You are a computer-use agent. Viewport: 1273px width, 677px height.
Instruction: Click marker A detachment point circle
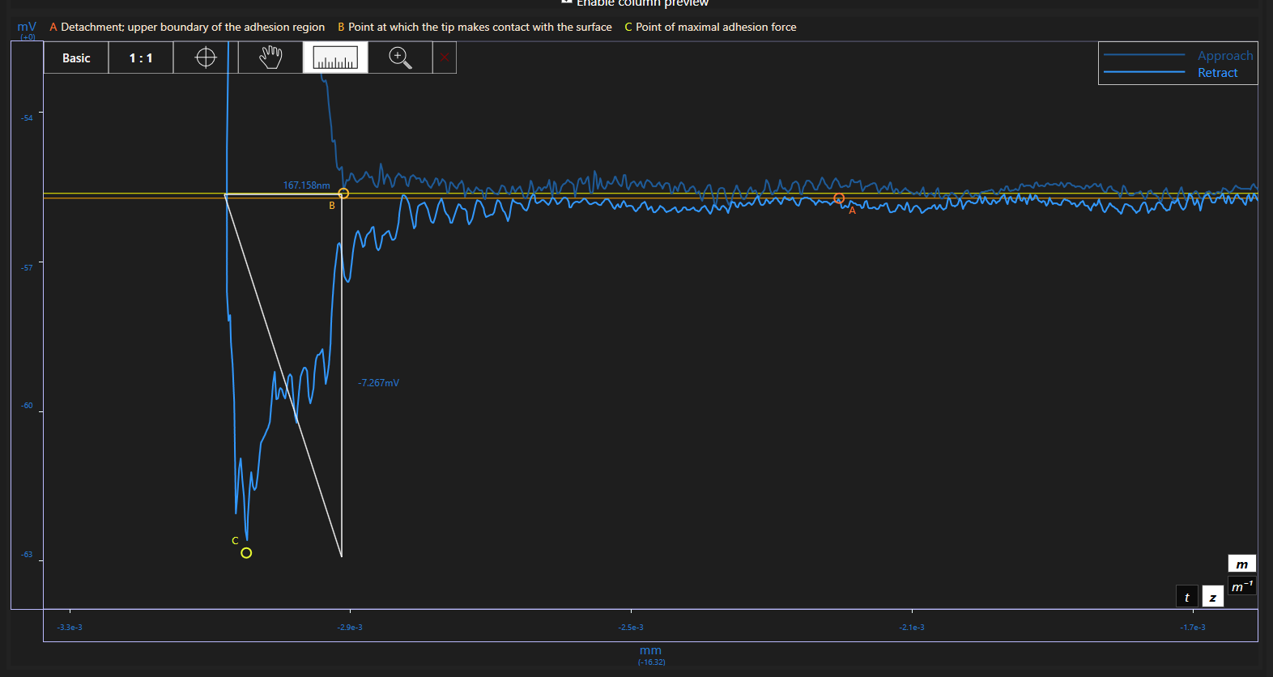839,198
